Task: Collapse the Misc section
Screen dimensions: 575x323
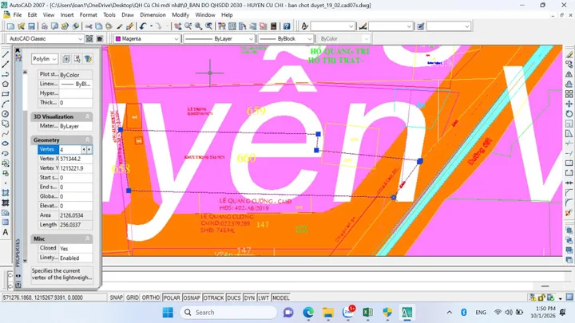Action: click(x=88, y=238)
